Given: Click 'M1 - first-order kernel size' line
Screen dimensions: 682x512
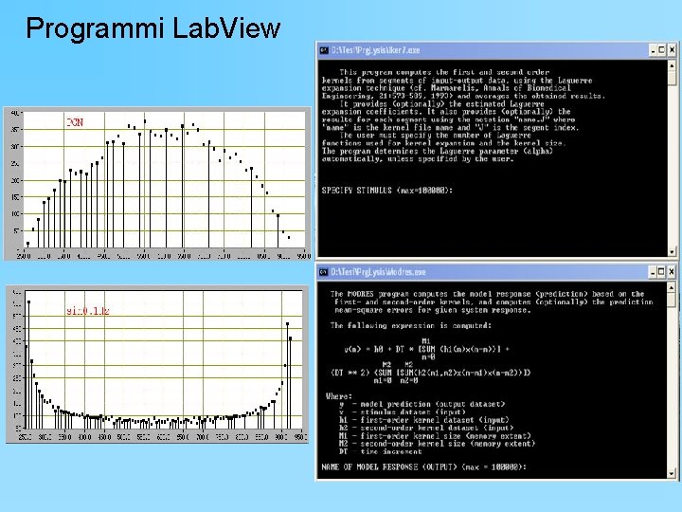Looking at the screenshot, I should (x=435, y=435).
